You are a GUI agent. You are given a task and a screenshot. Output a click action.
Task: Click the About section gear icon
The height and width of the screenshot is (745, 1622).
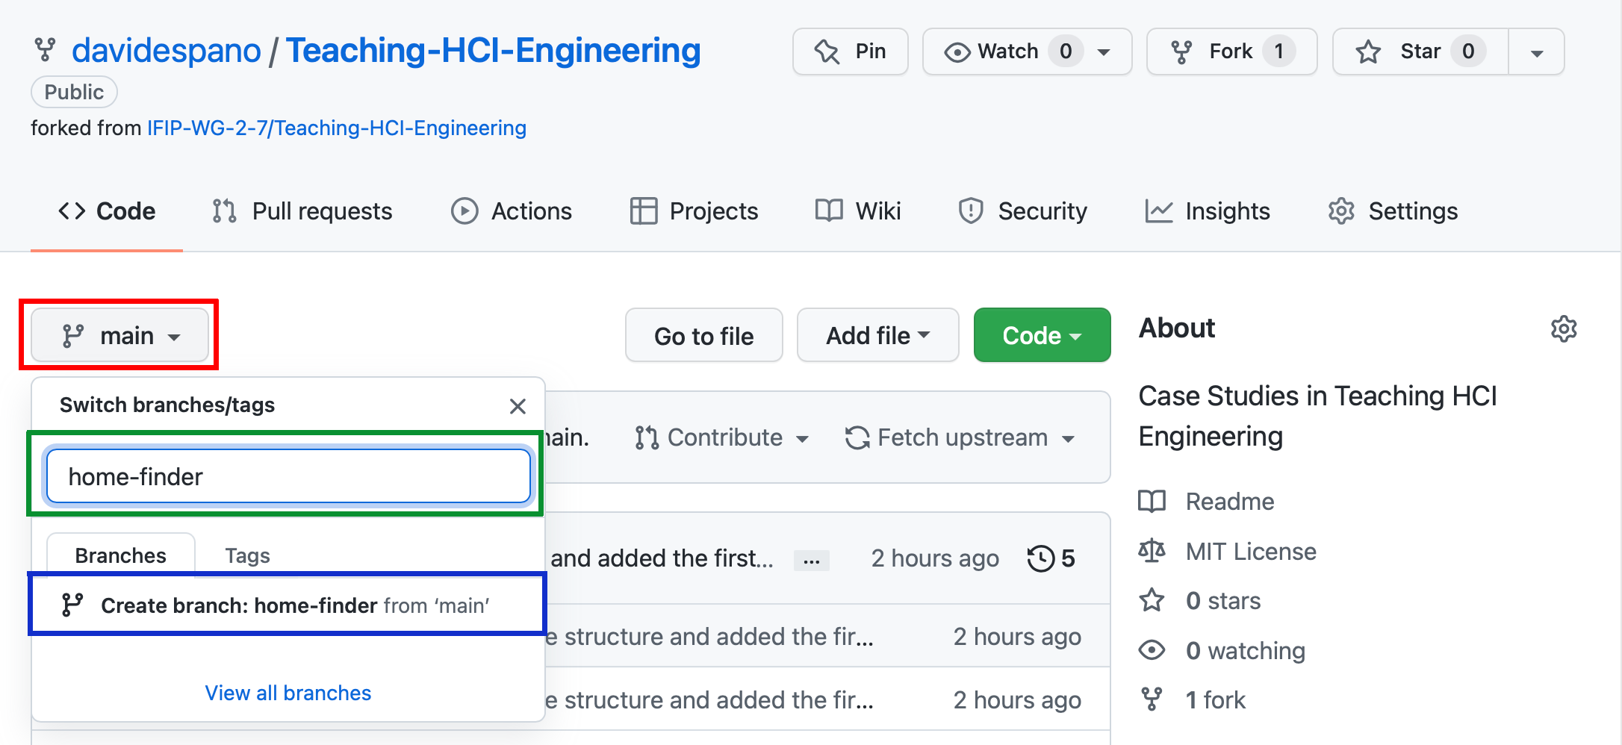click(x=1563, y=328)
